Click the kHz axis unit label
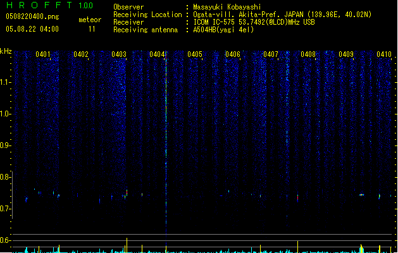 pos(6,51)
